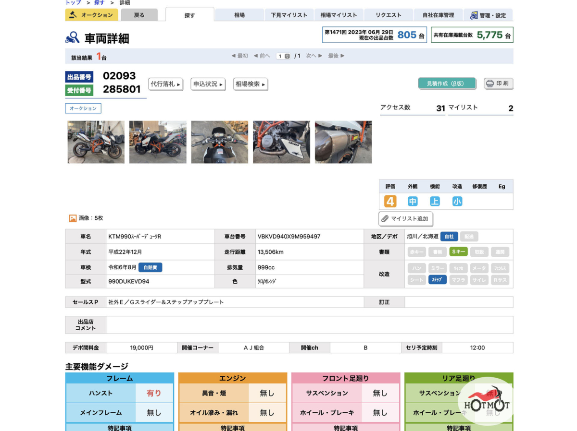Viewport: 577px width, 431px height.
Task: Click the マイリスト追加 button
Action: (406, 219)
